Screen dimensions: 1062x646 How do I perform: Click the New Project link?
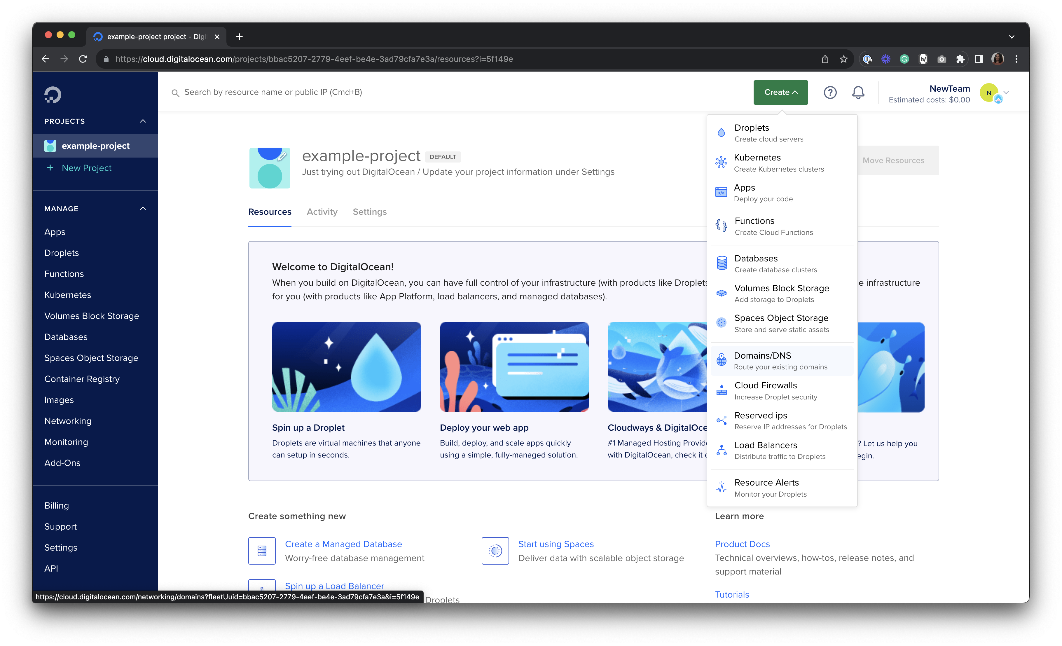pos(86,168)
